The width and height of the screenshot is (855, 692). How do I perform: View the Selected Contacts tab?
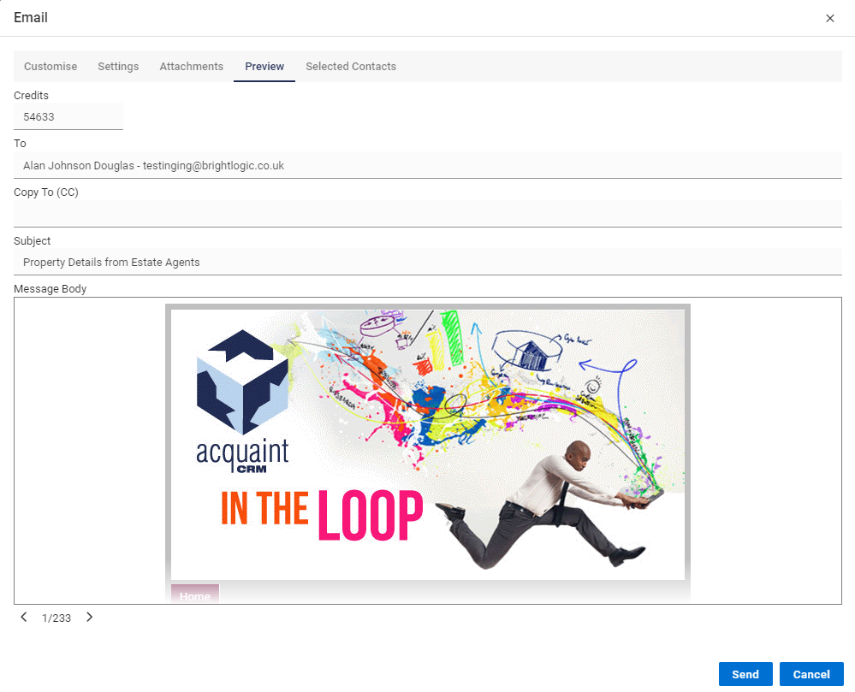coord(351,67)
